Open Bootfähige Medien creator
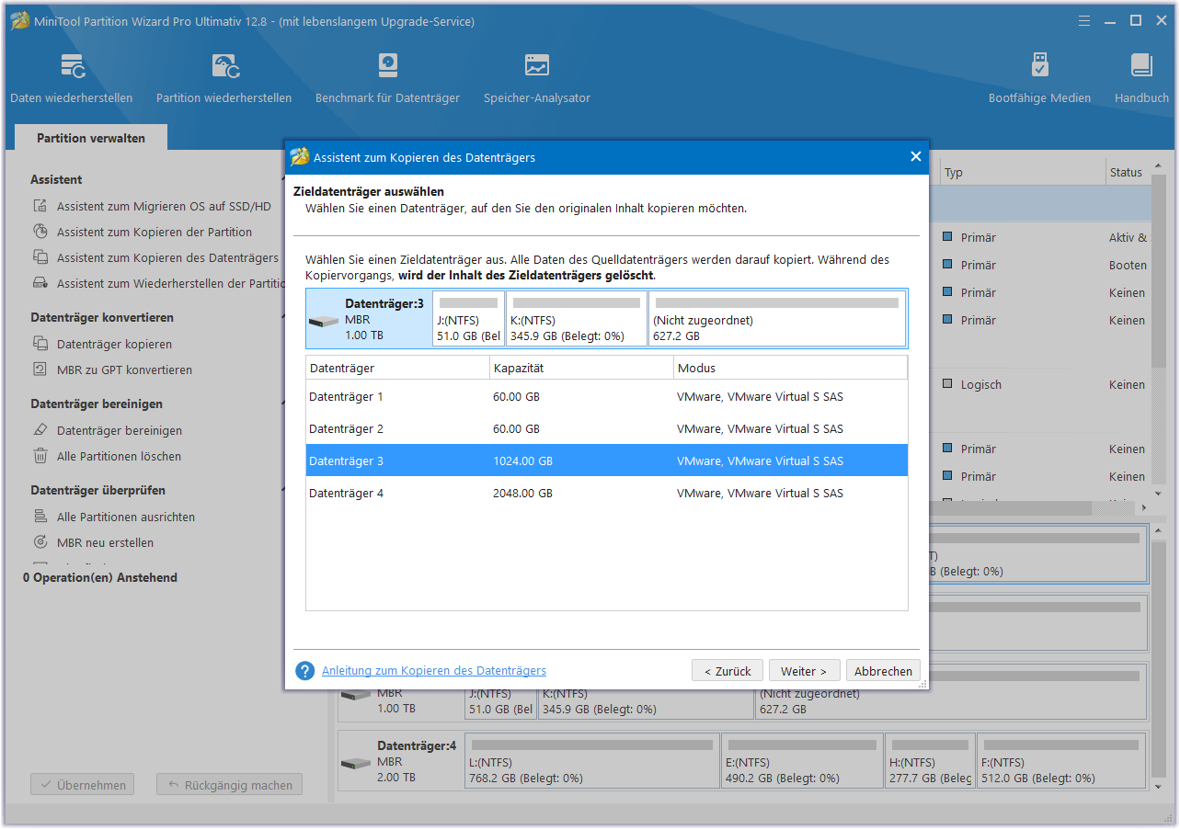Viewport: 1180px width, 830px height. pos(1039,78)
